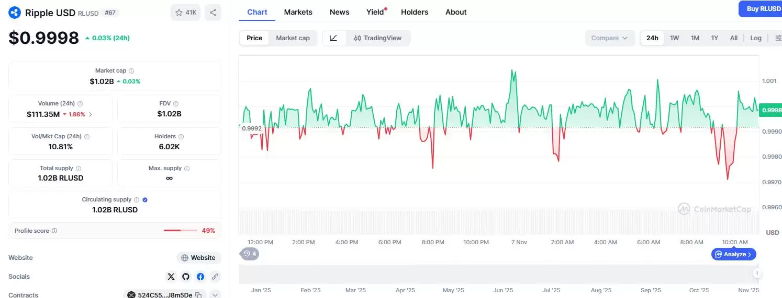Click the chain link icon in Socials

point(215,277)
